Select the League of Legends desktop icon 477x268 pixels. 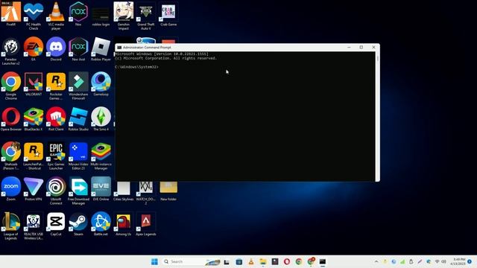click(x=11, y=226)
